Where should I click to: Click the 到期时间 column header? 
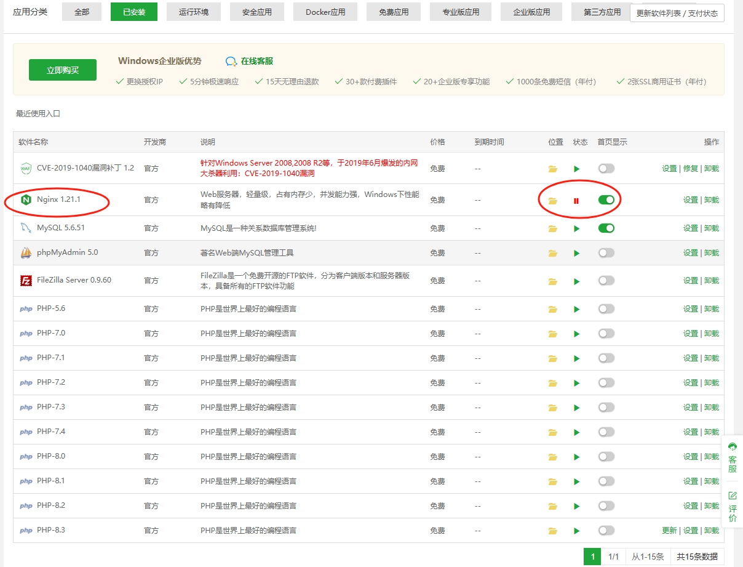coord(490,142)
